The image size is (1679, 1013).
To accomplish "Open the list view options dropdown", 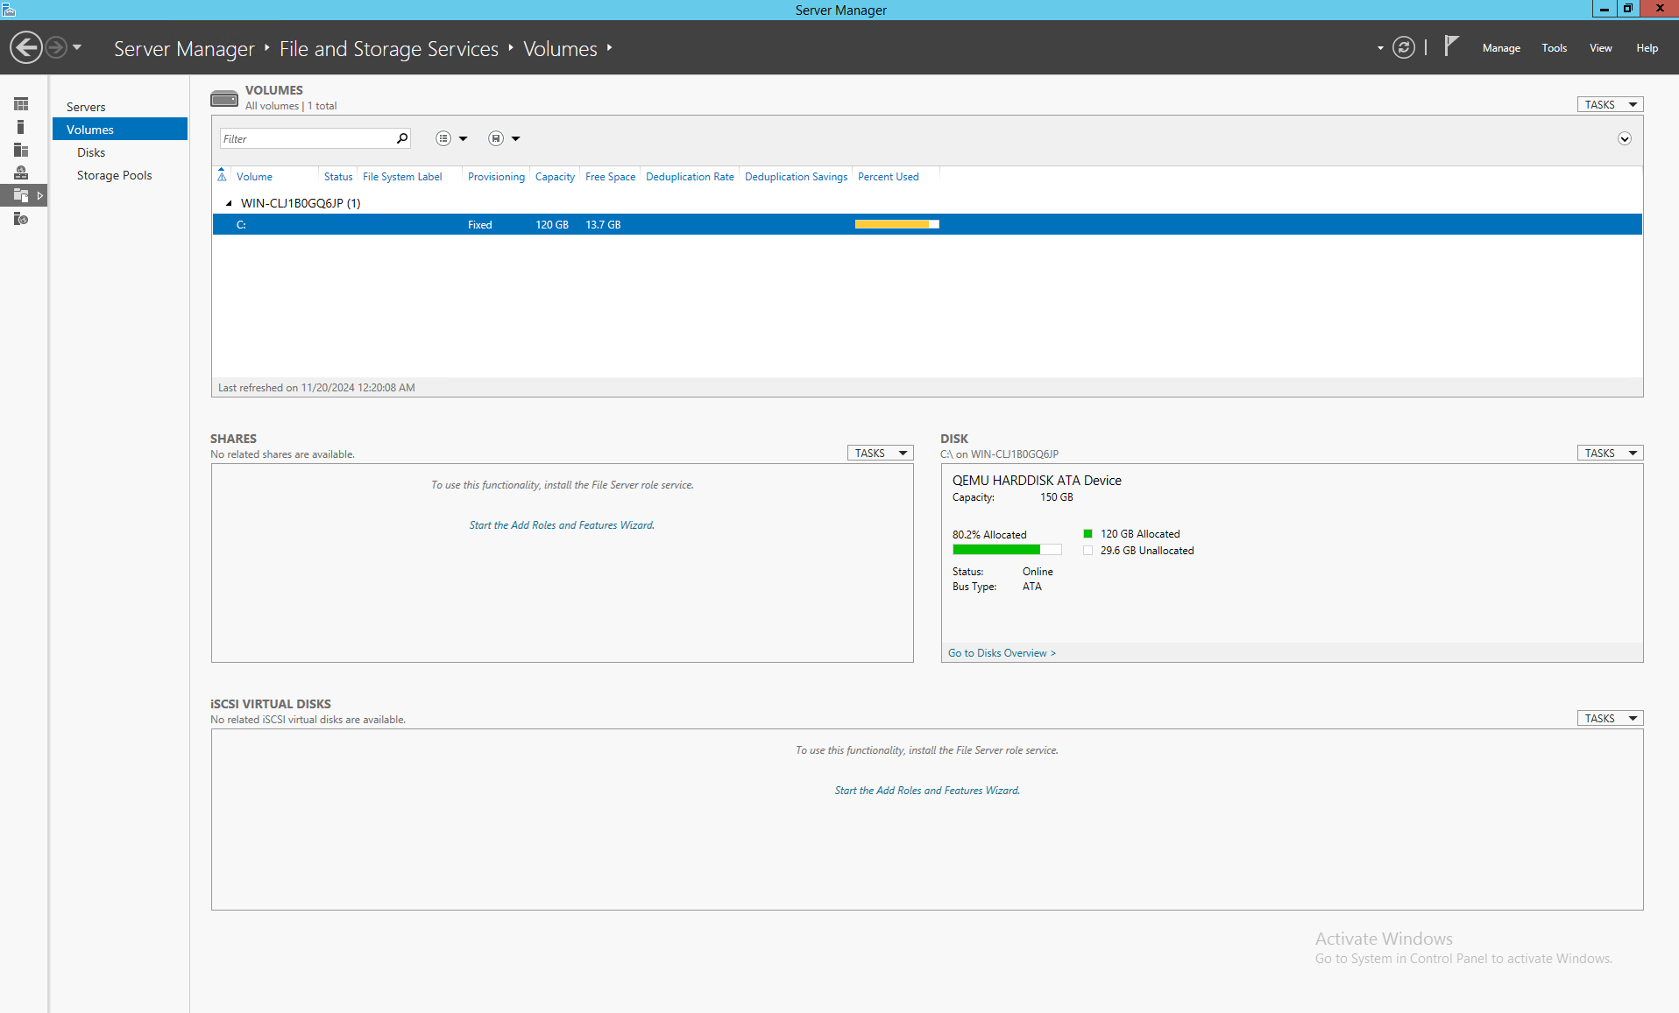I will click(451, 138).
